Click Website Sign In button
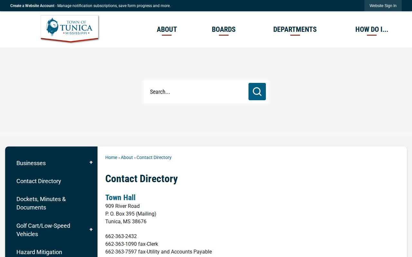The width and height of the screenshot is (412, 257). tap(383, 6)
